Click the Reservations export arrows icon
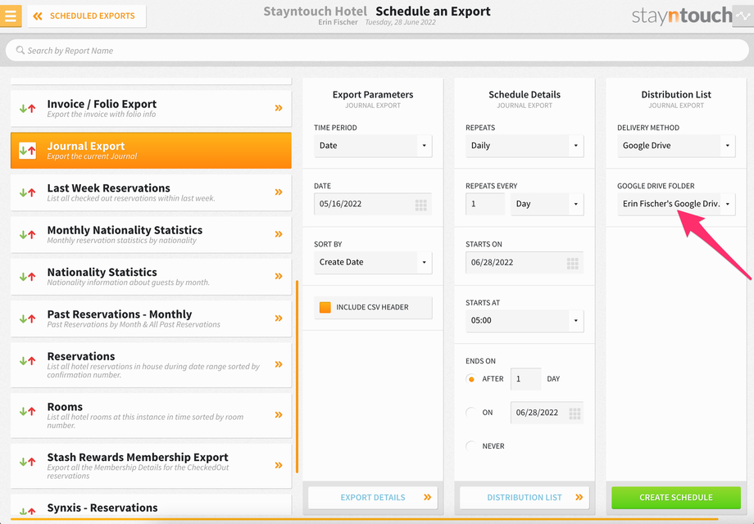This screenshot has height=524, width=754. pyautogui.click(x=27, y=361)
